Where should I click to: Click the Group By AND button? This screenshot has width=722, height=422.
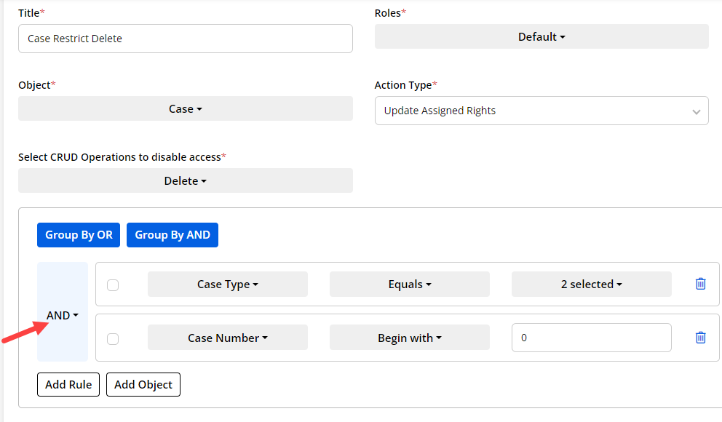(x=172, y=235)
